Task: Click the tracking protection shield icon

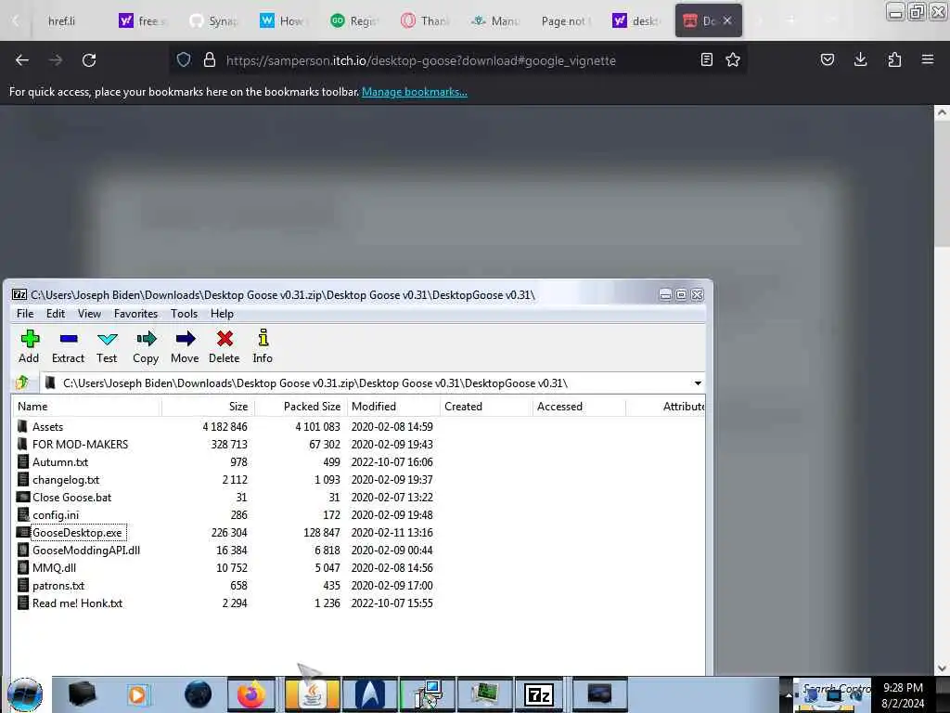Action: pyautogui.click(x=184, y=59)
